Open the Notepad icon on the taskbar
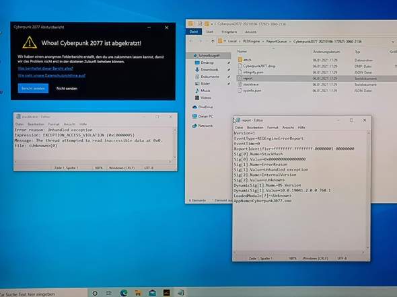This screenshot has width=397, height=297. click(x=180, y=293)
